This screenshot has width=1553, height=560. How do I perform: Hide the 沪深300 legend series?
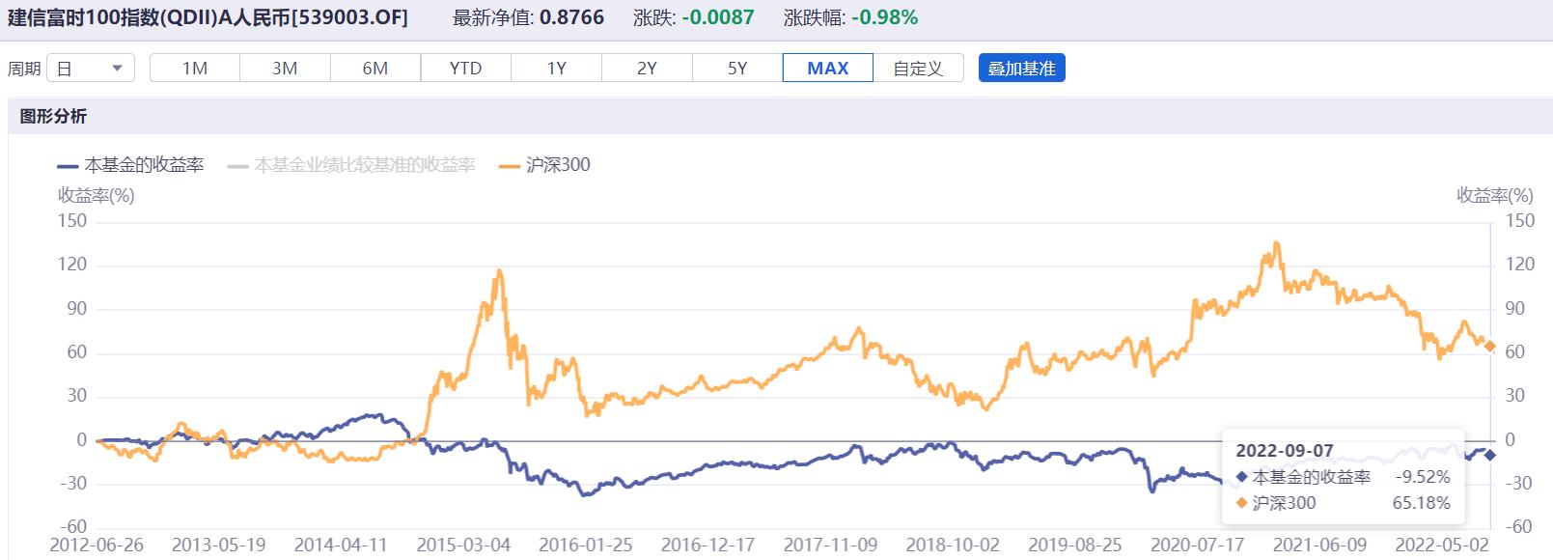[545, 165]
